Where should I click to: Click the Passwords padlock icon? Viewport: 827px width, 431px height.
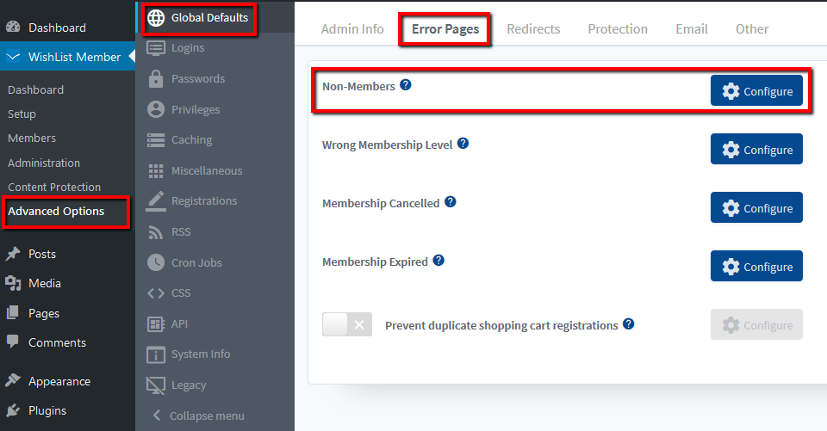tap(156, 78)
